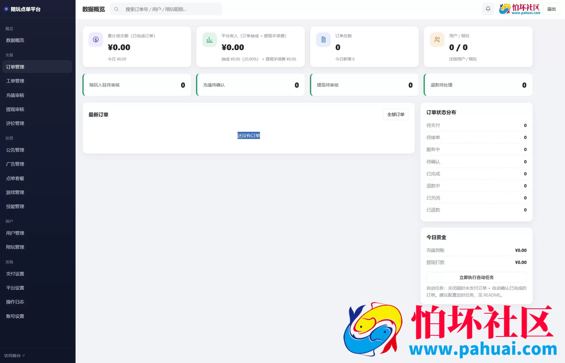Viewport: 565px width, 363px height.
Task: Click 待支付 row in order status
Action: (x=476, y=125)
